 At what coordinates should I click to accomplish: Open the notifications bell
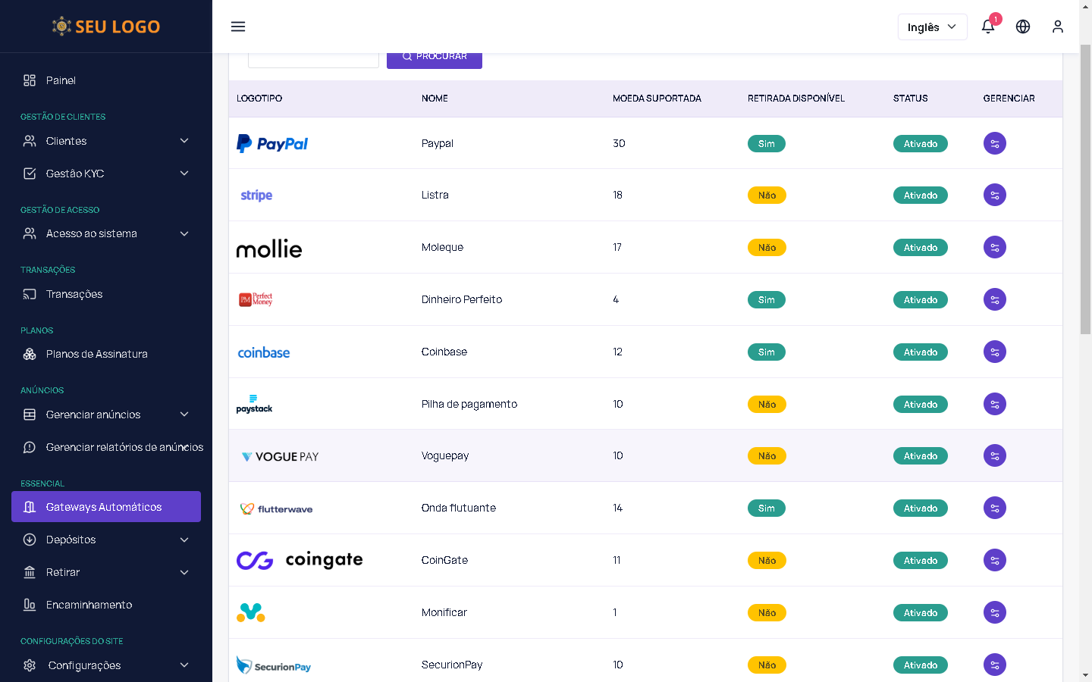pyautogui.click(x=987, y=27)
